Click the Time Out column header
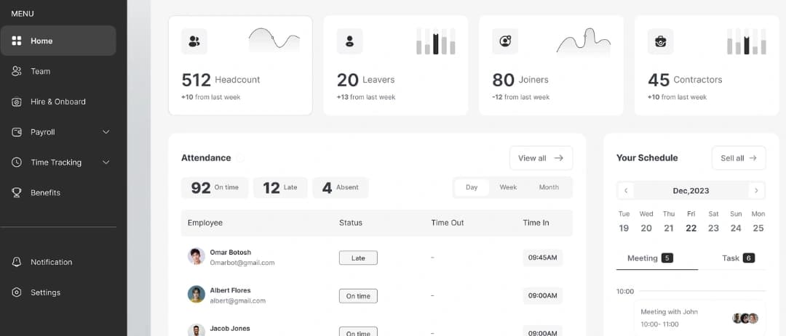 coord(447,223)
